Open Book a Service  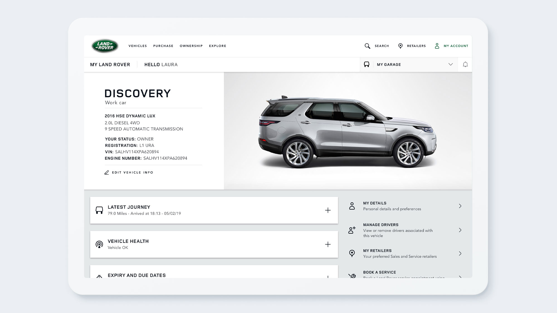[x=379, y=272]
